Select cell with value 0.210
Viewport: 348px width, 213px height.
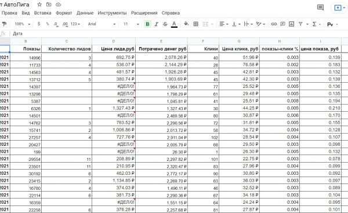[x=320, y=108]
